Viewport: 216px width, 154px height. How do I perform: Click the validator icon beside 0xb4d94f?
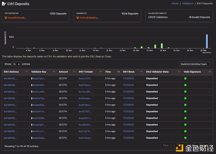[x=32, y=85]
